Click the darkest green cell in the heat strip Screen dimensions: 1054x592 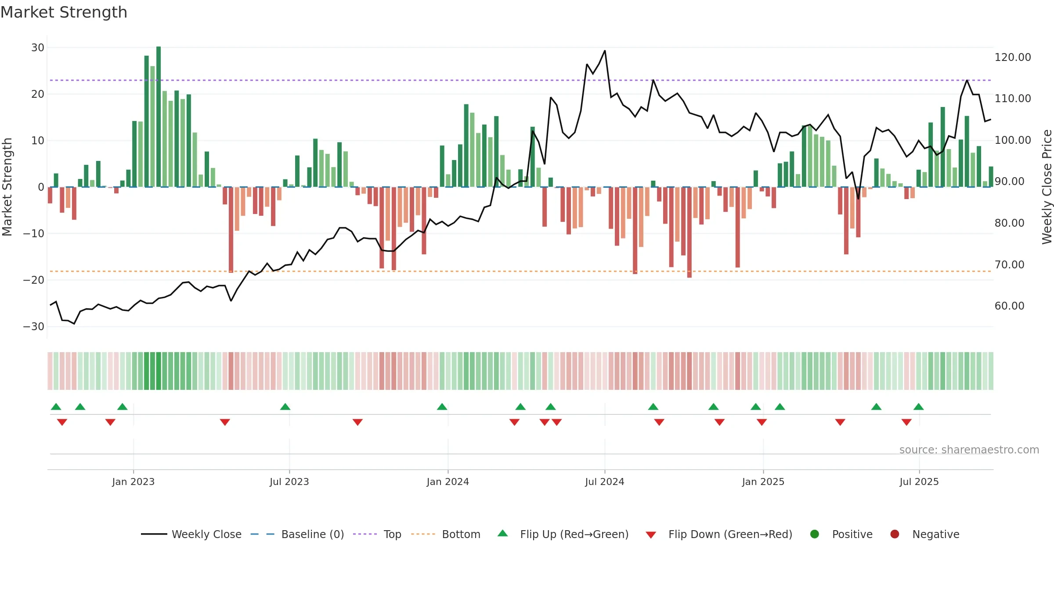pyautogui.click(x=159, y=371)
